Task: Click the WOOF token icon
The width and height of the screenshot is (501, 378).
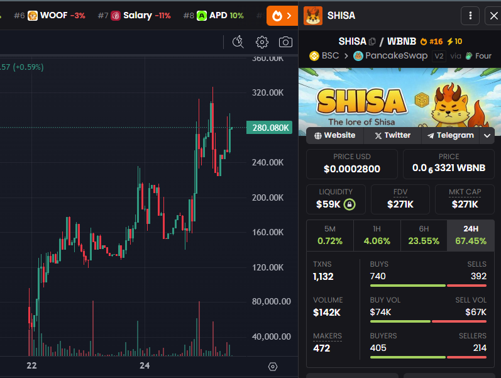Action: [33, 15]
